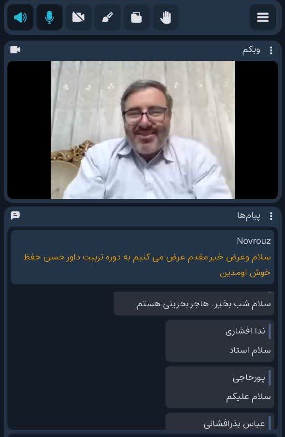Select the paintbrush drawing tool
285x437 pixels.
pyautogui.click(x=107, y=17)
